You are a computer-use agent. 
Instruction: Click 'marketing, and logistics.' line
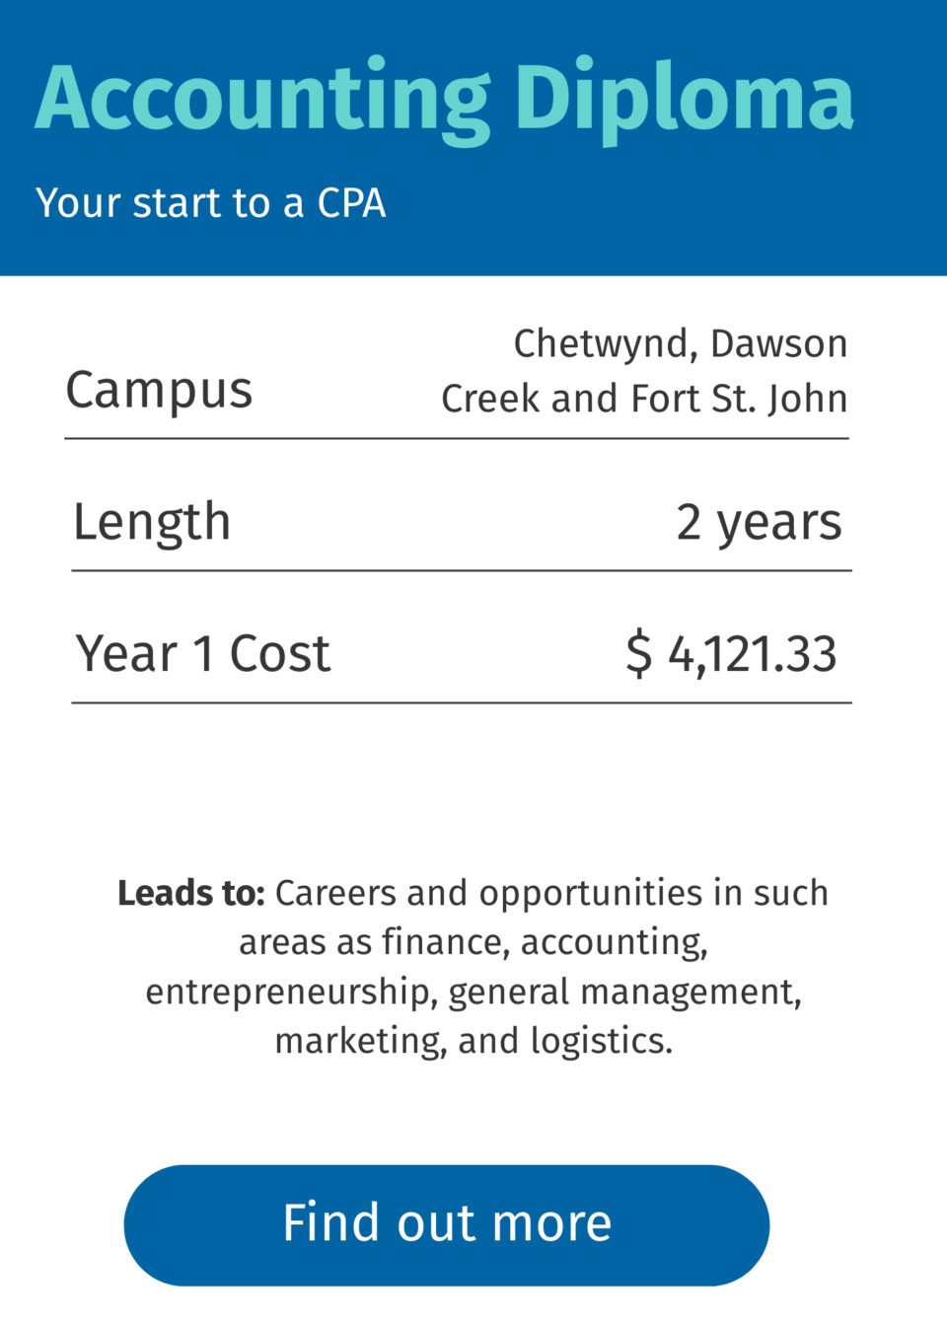(x=473, y=1041)
